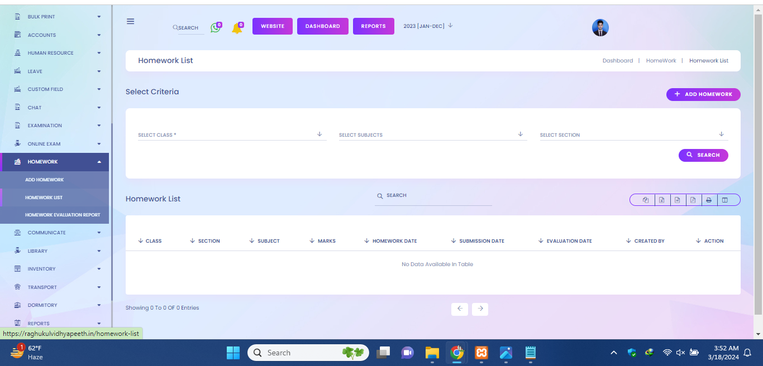The width and height of the screenshot is (763, 366).
Task: Print the homework list table
Action: 708,200
